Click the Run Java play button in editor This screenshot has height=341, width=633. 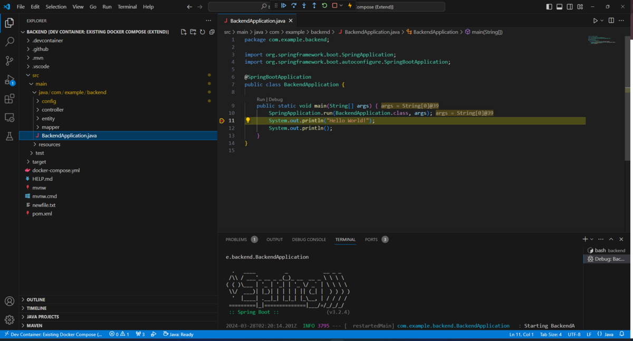click(595, 21)
